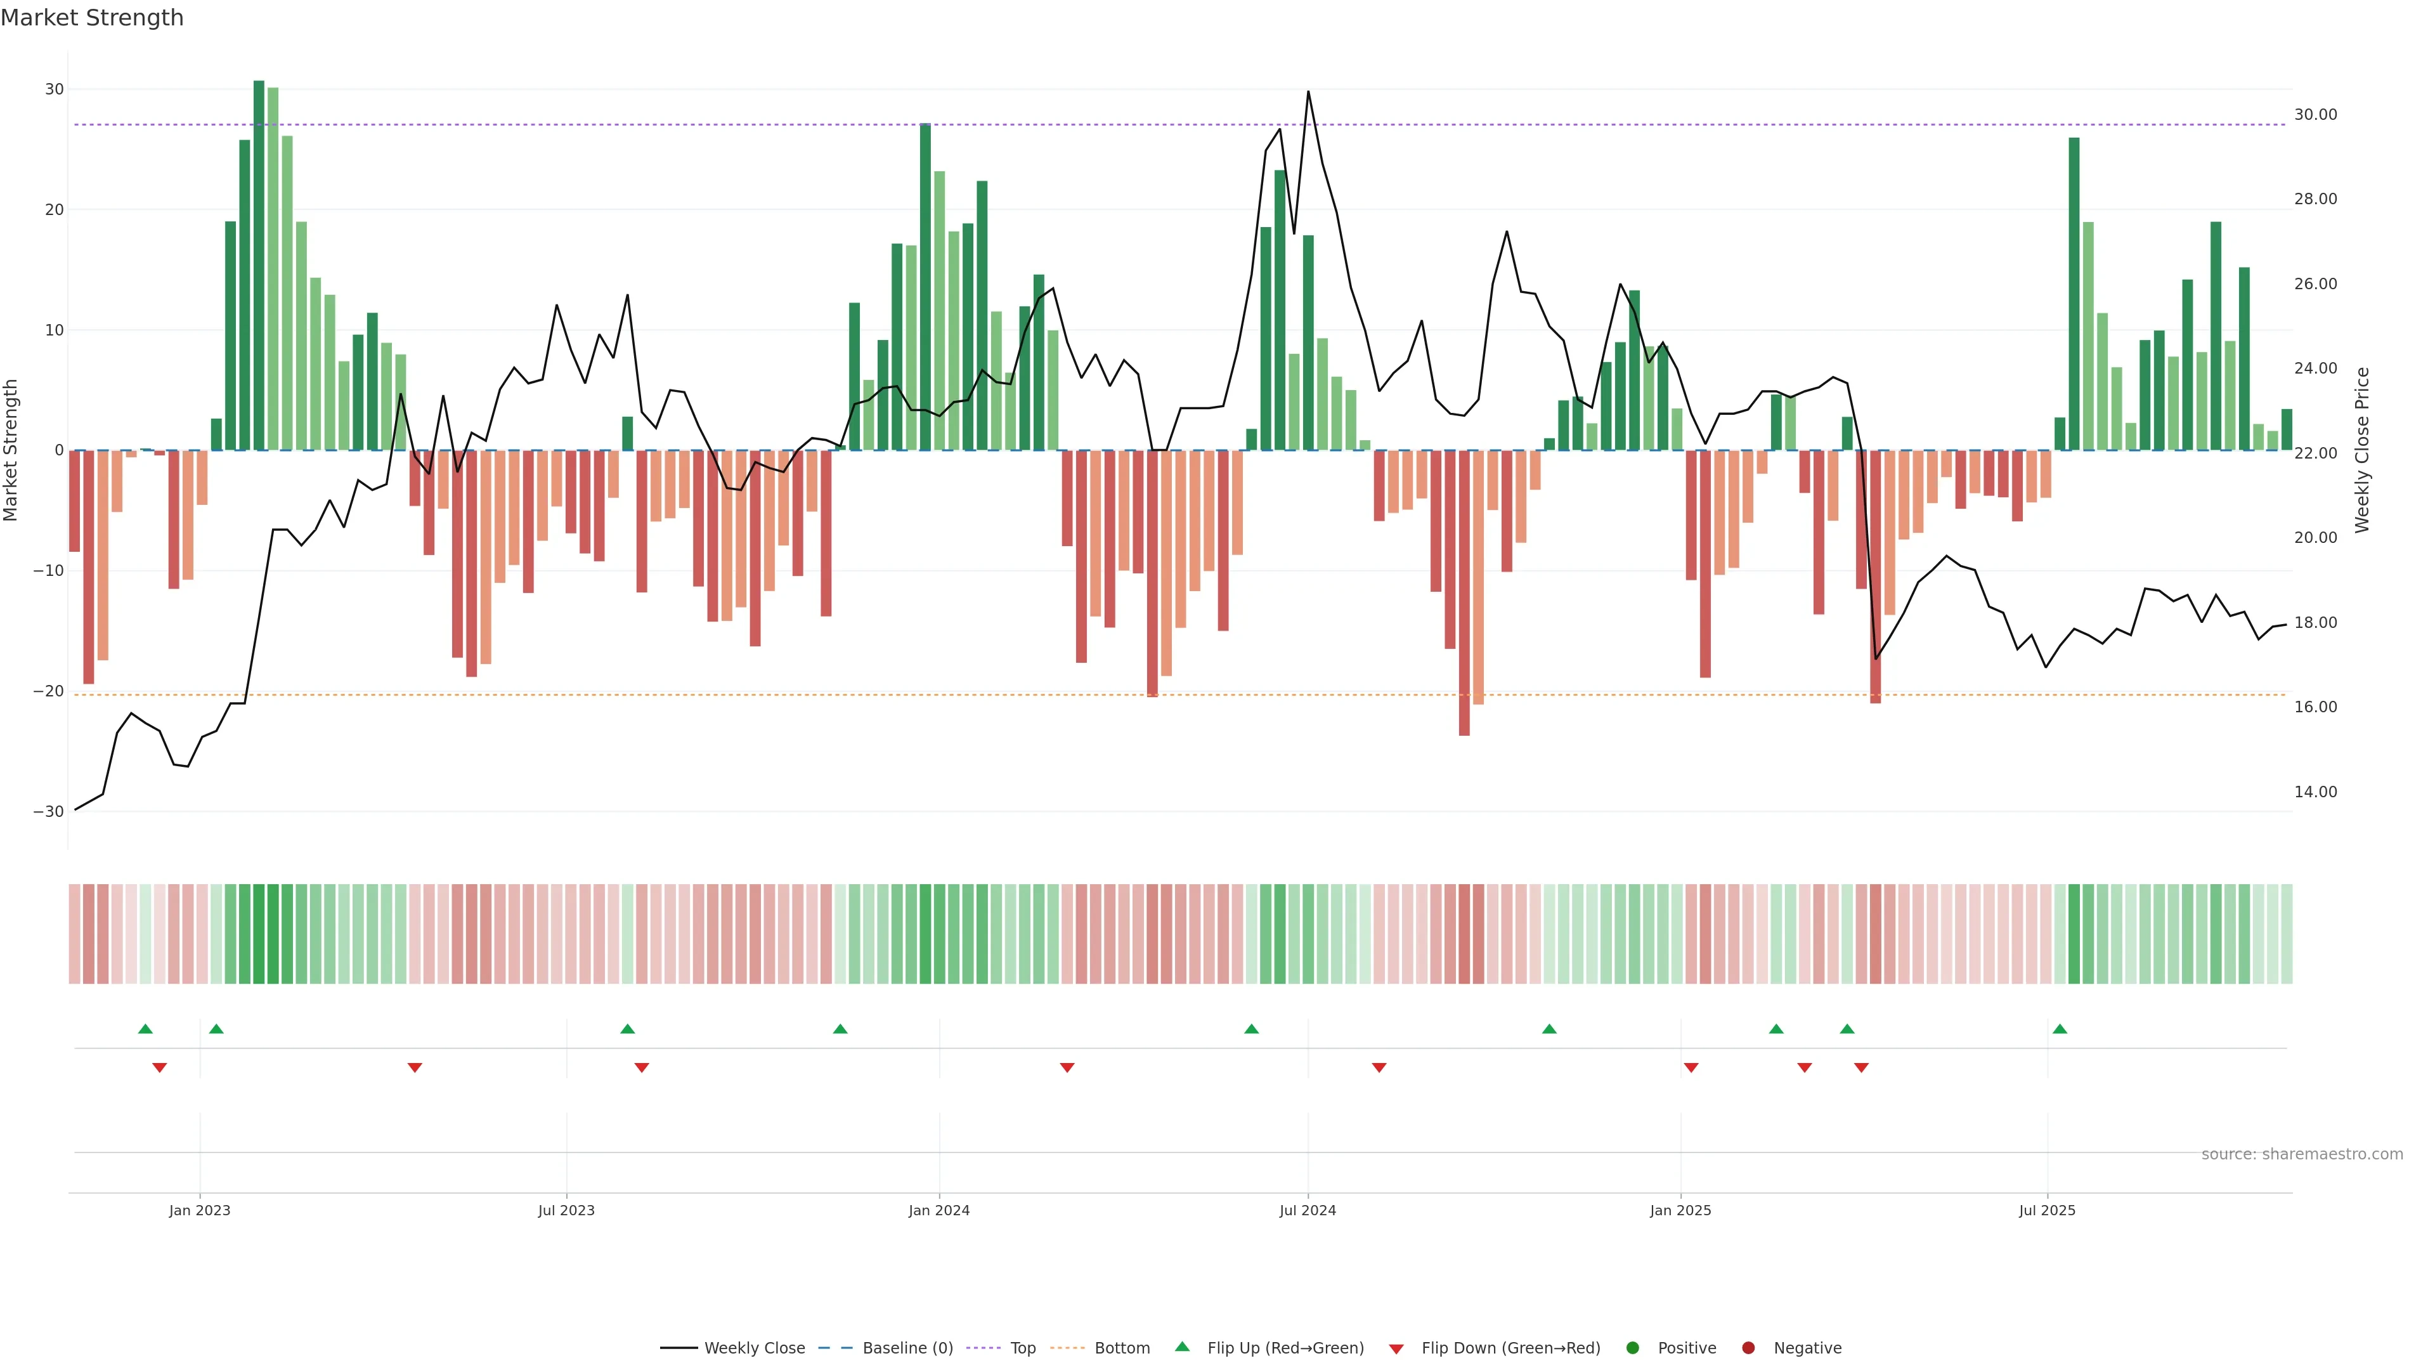Click flip-up marker just before Jul 2025
Viewport: 2435px width, 1370px height.
click(2060, 1029)
